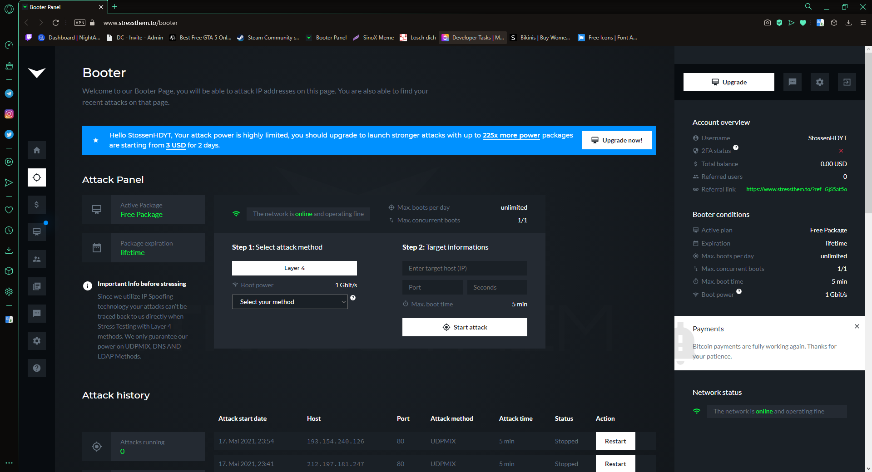Viewport: 872px width, 472px height.
Task: Click the home icon in the page sidebar
Action: pyautogui.click(x=37, y=150)
